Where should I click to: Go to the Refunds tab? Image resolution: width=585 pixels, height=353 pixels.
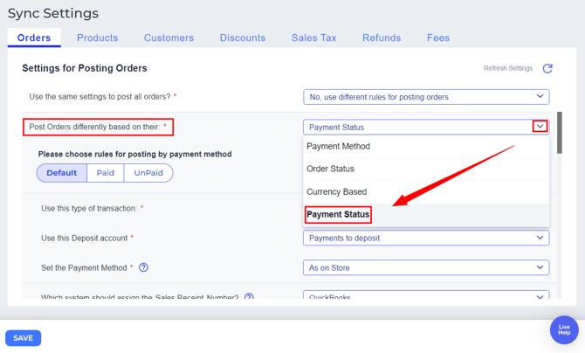click(382, 38)
